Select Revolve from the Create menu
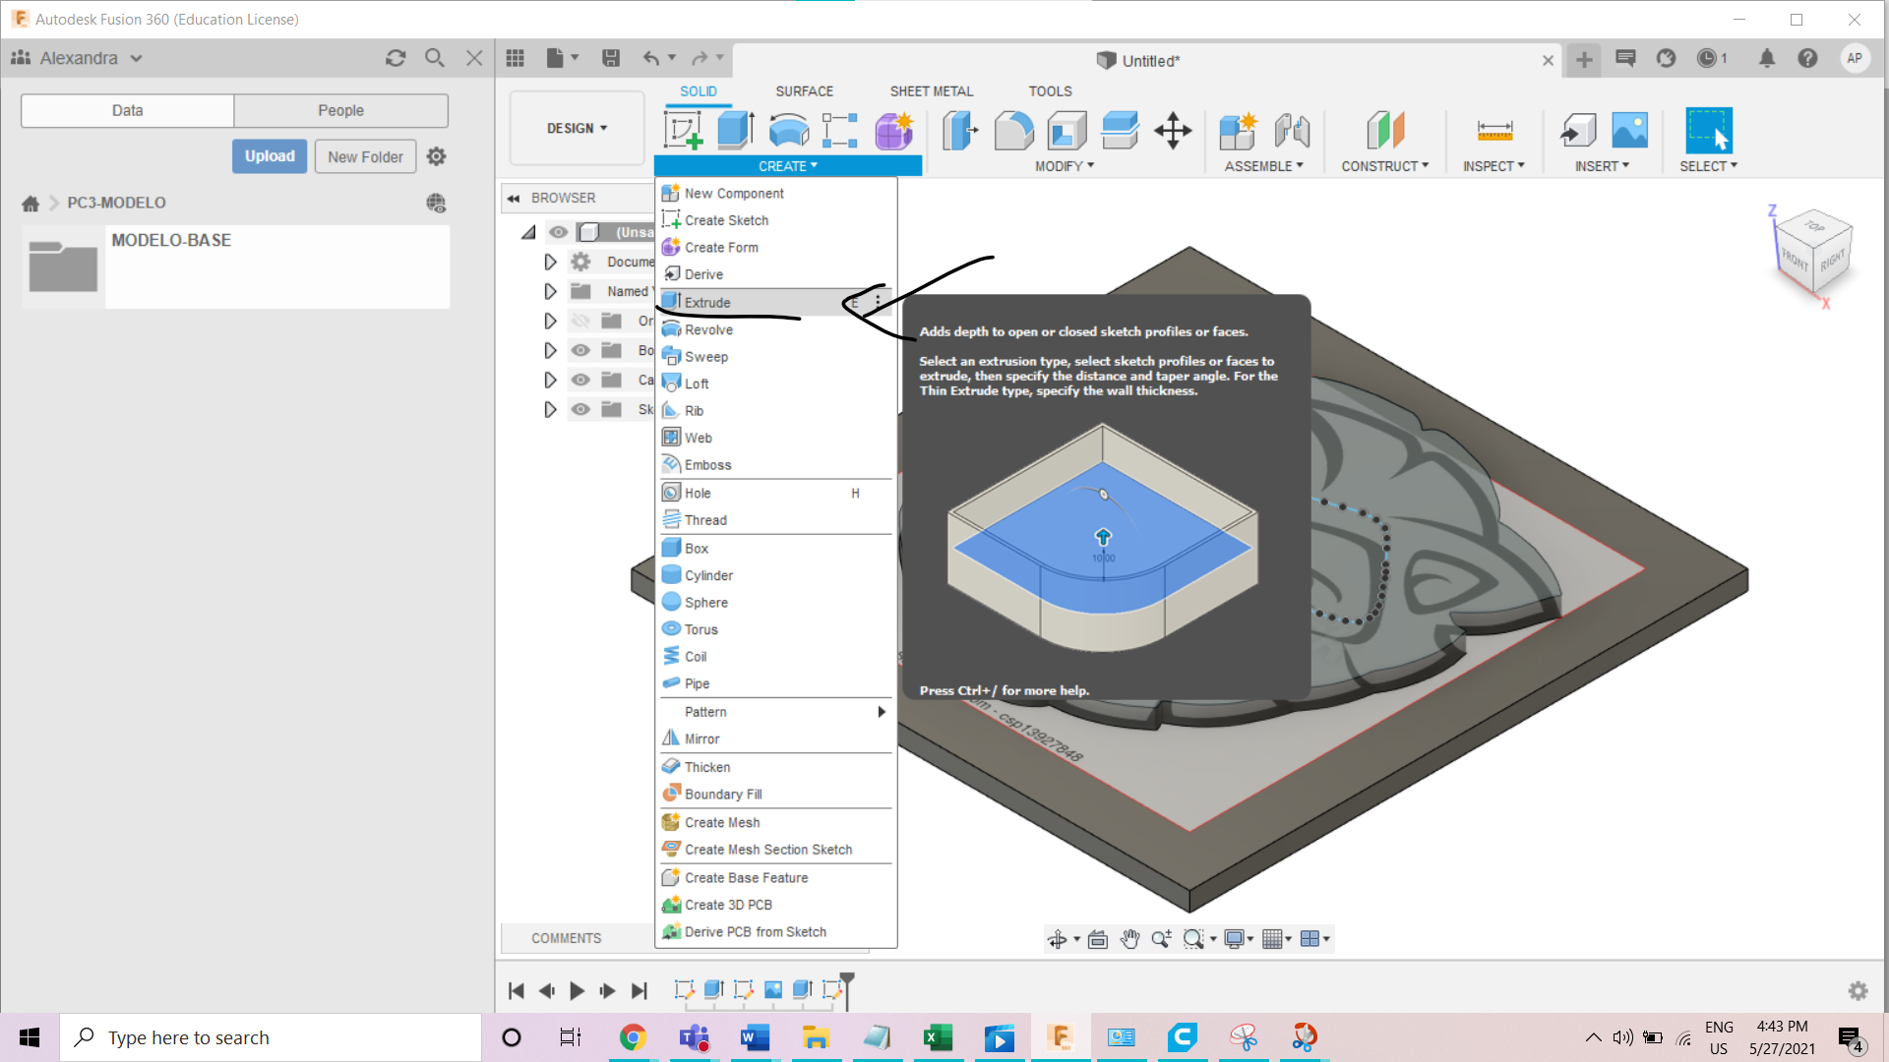Viewport: 1889px width, 1062px height. point(708,329)
